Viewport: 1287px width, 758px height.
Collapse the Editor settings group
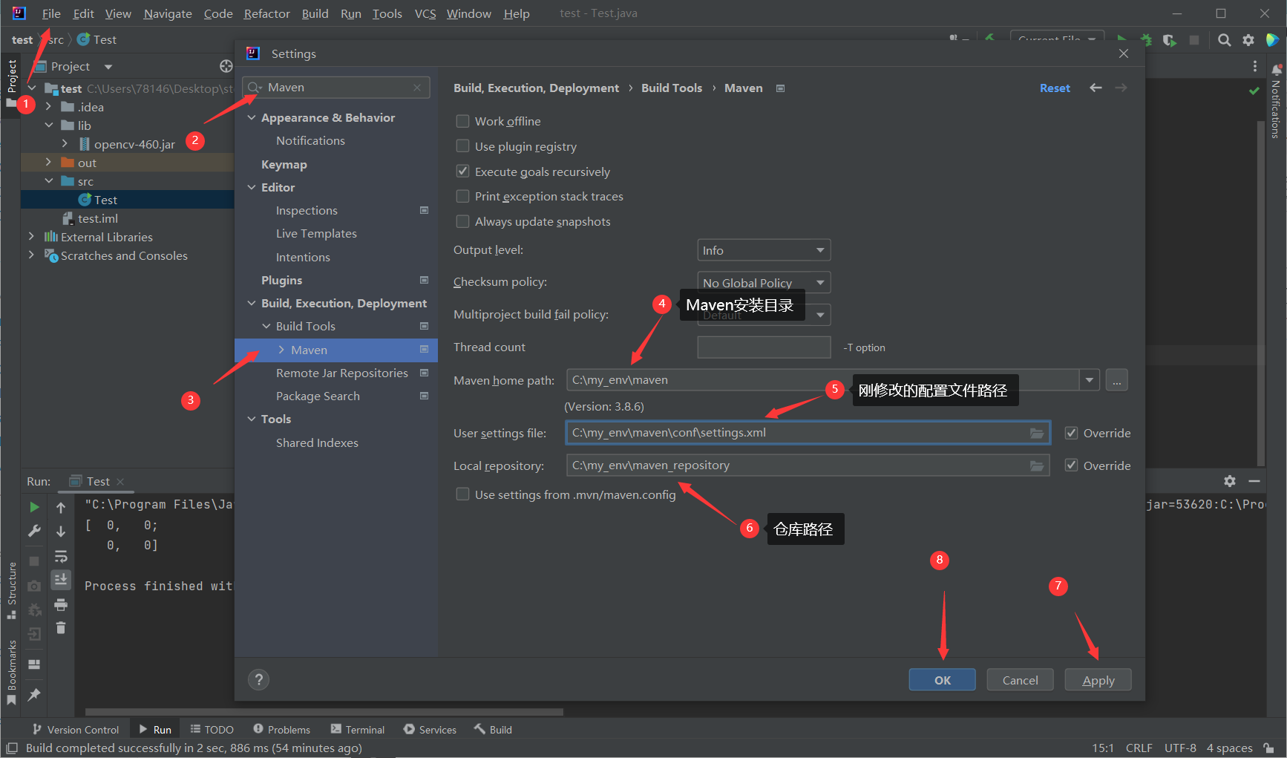coord(252,187)
